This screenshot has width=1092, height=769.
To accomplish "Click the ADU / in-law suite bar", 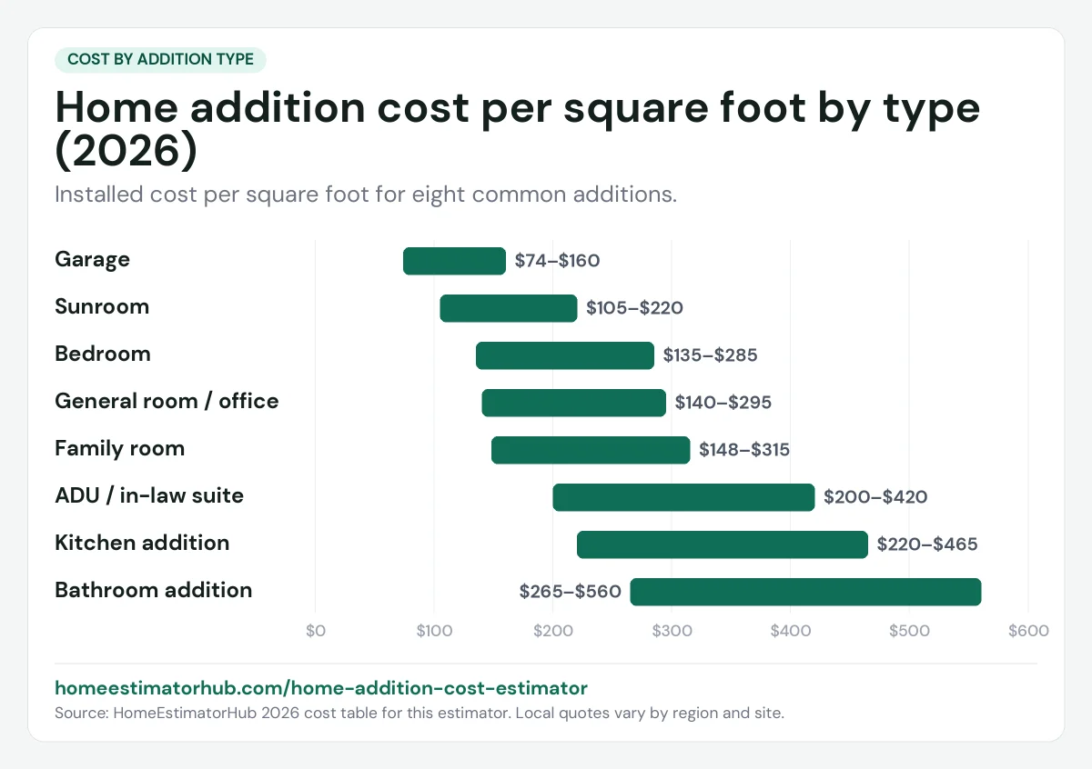I will pos(683,497).
